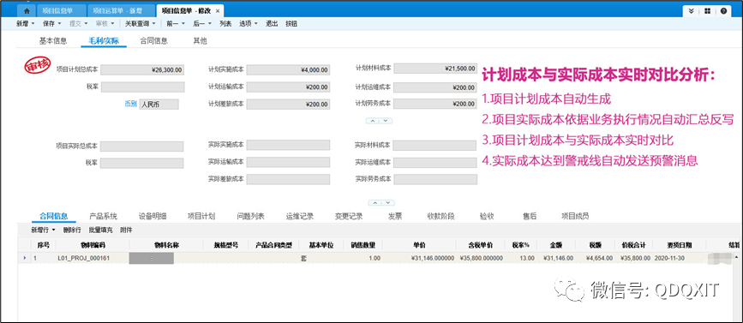The width and height of the screenshot is (743, 323).
Task: Switch to the 验收 tab
Action: click(x=487, y=217)
